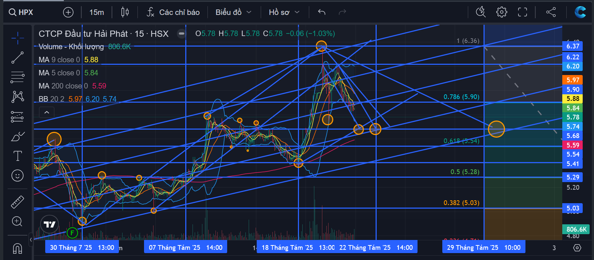
Task: Click the chart title collapse dash button
Action: point(181,34)
